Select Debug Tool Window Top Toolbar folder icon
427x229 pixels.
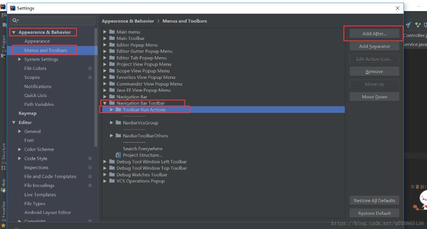pyautogui.click(x=112, y=168)
